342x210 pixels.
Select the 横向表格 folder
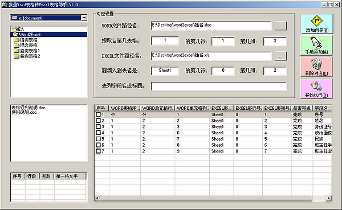pos(26,40)
